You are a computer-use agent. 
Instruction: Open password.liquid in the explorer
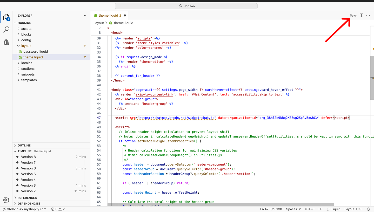pyautogui.click(x=51, y=52)
